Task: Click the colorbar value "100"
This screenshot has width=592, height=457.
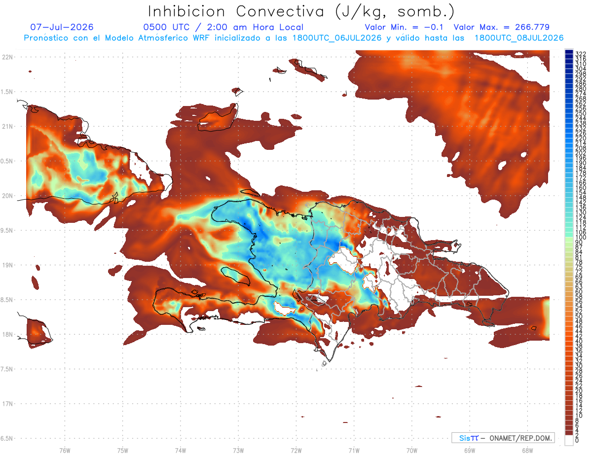Action: click(x=580, y=237)
